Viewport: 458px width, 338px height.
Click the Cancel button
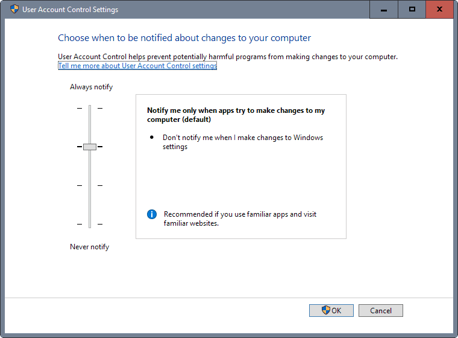click(381, 310)
